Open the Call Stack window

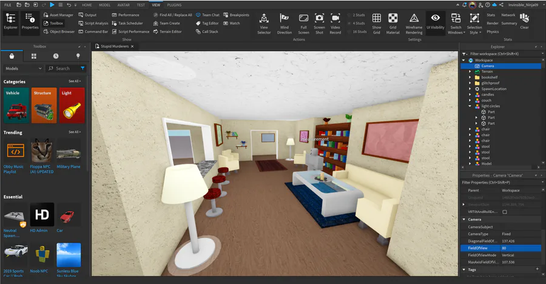tap(207, 32)
